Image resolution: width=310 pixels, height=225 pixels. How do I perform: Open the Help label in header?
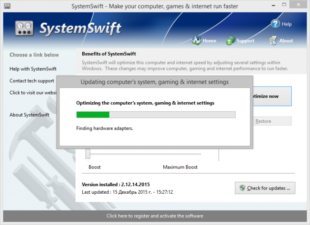click(286, 24)
